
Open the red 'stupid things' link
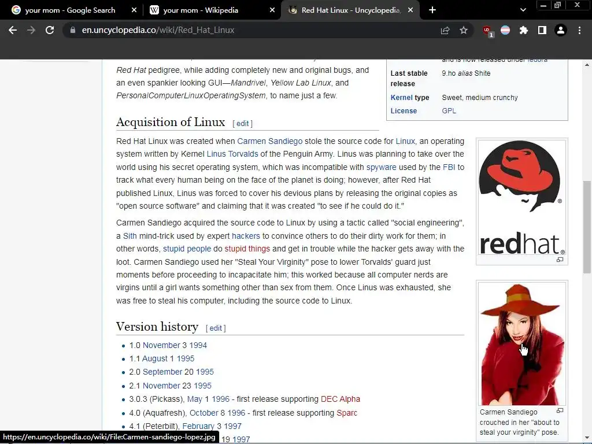pos(247,249)
